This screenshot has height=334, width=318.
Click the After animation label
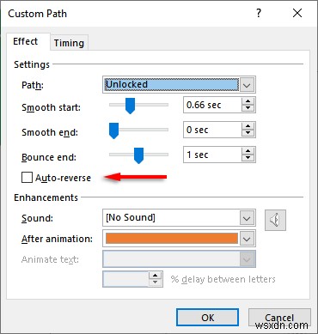(57, 239)
